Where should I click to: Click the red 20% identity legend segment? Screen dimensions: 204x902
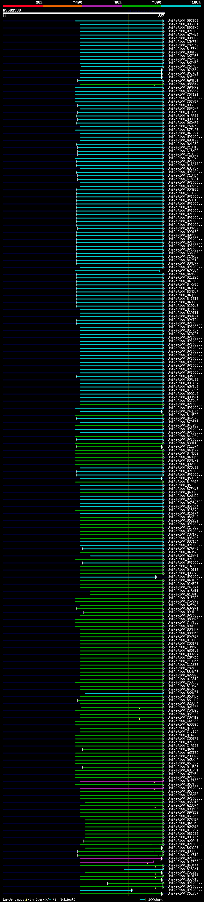click(23, 6)
